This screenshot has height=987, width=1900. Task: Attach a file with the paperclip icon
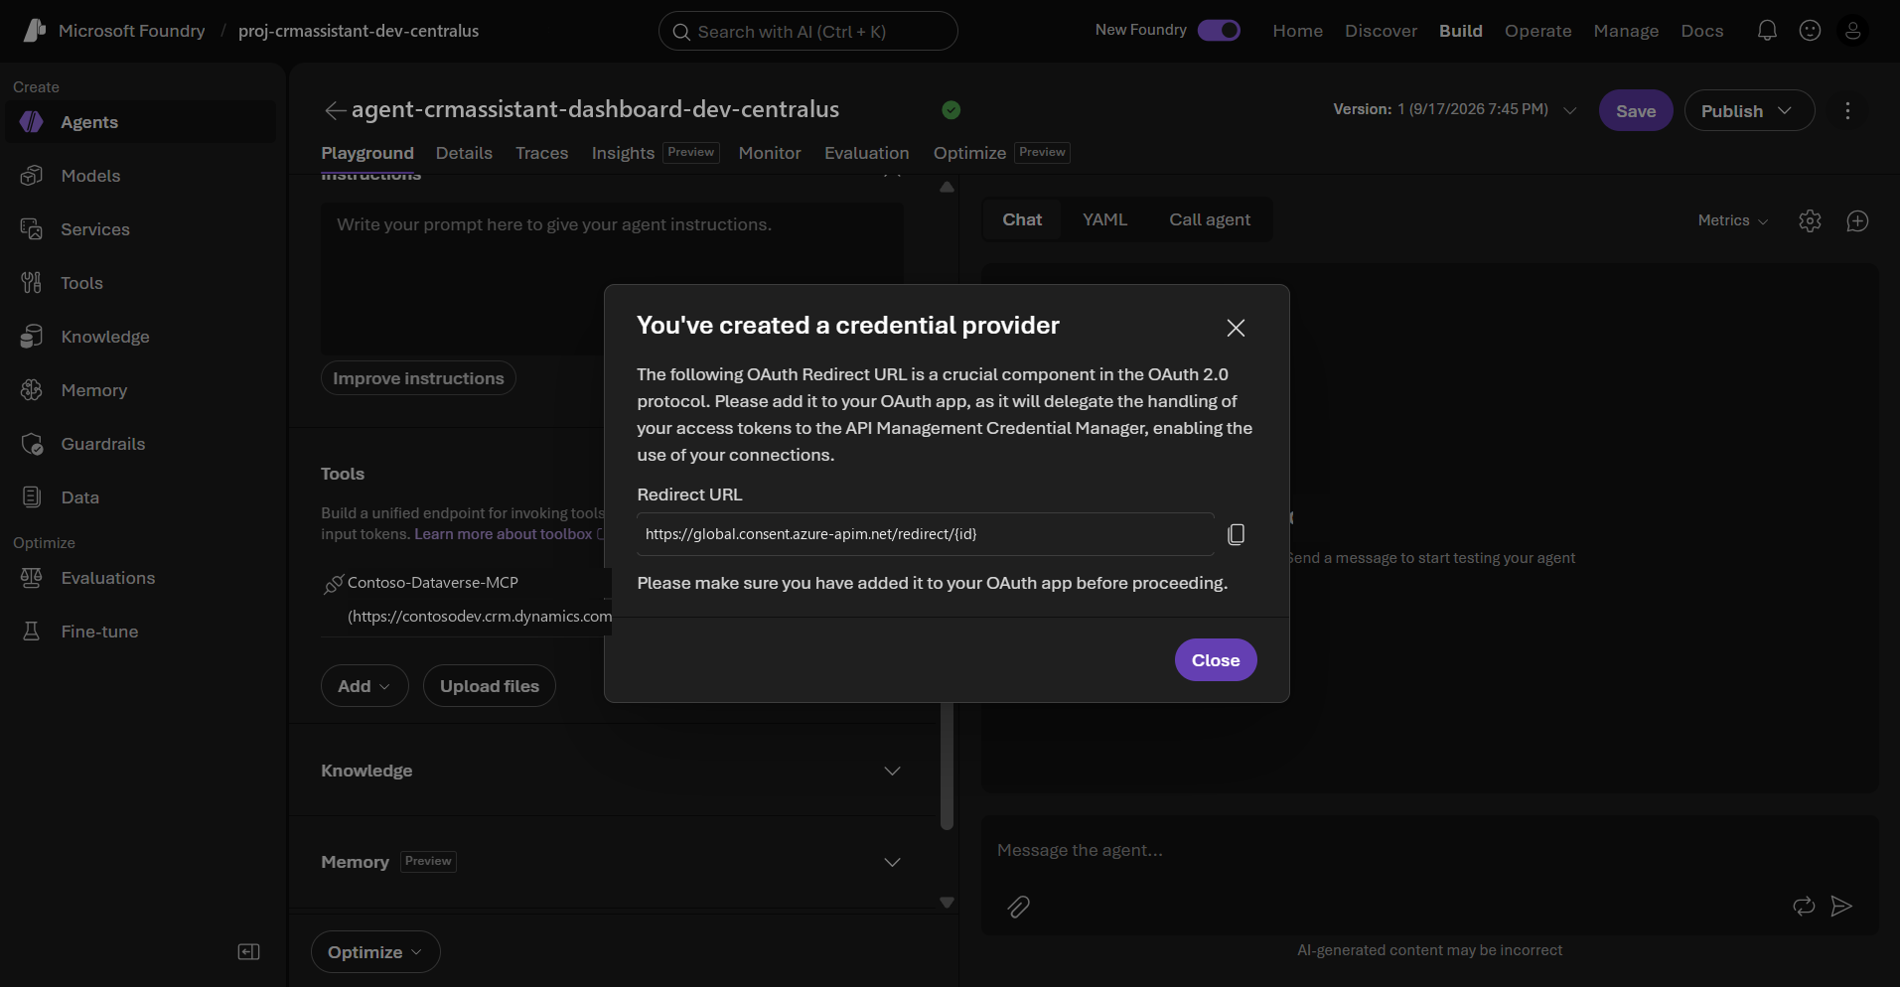pyautogui.click(x=1019, y=907)
